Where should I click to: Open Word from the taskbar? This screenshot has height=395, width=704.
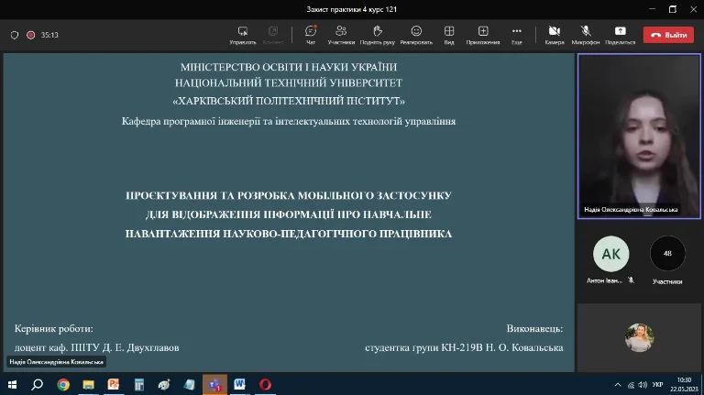coord(239,385)
